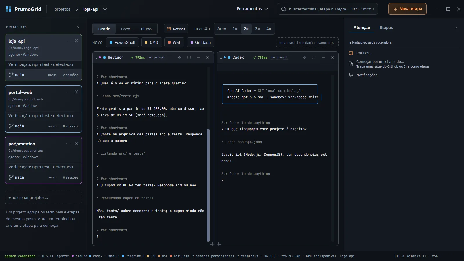The image size is (464, 261).
Task: Click the Nova etapa button
Action: click(x=407, y=9)
